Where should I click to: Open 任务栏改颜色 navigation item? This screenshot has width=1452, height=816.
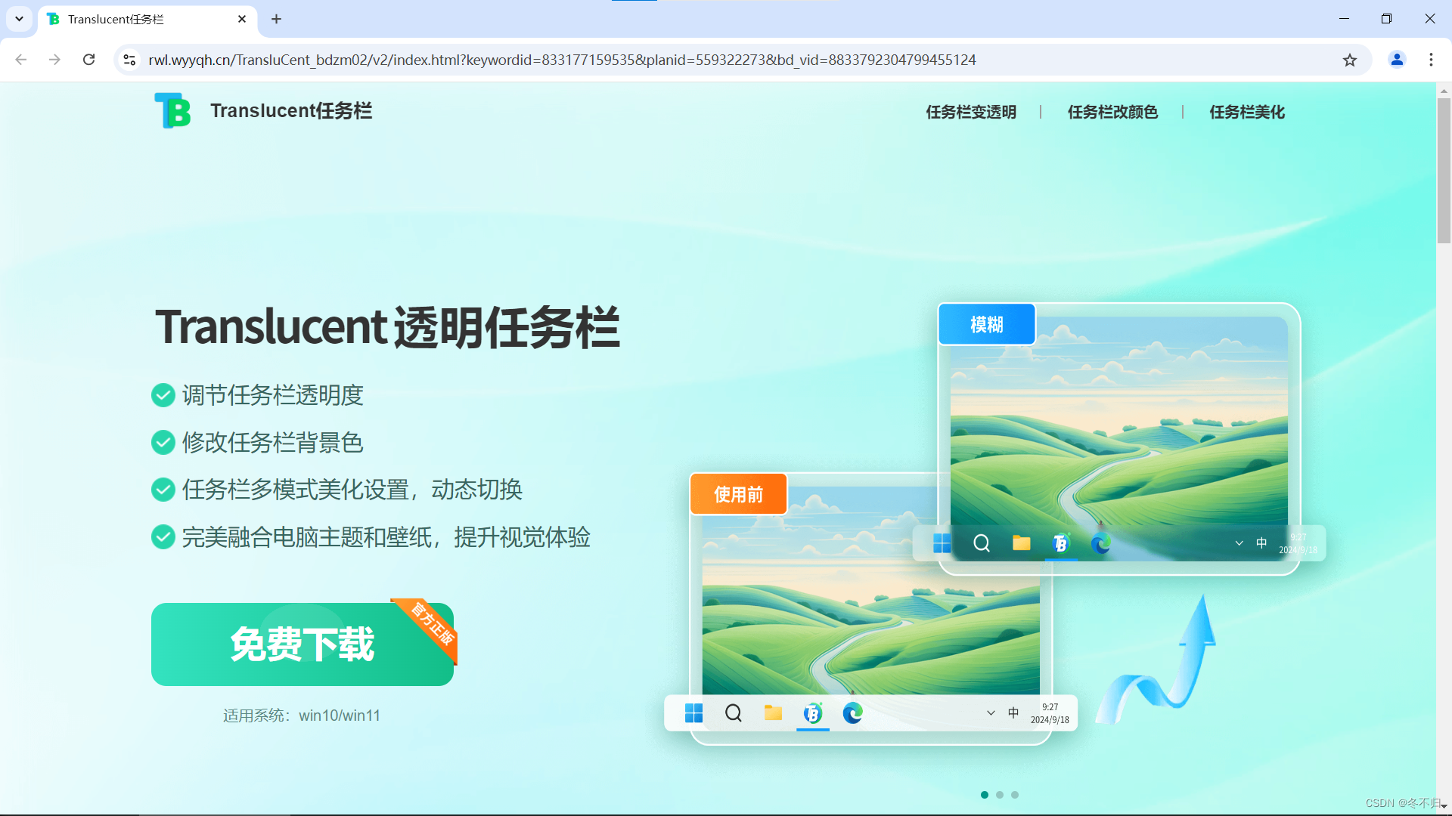coord(1112,112)
